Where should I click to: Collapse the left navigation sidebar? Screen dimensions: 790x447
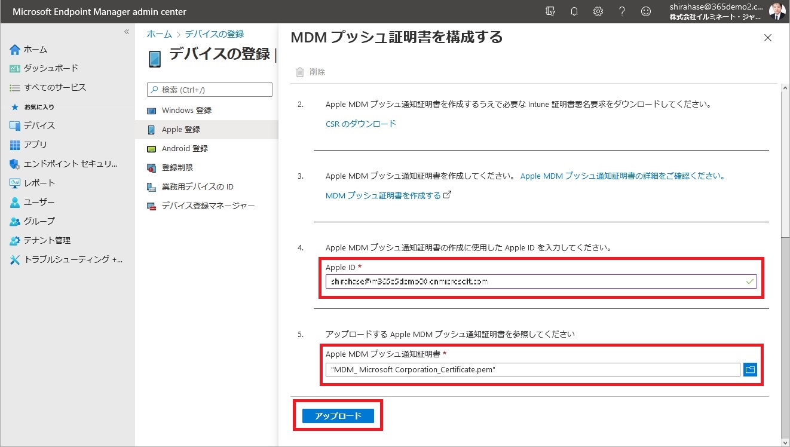(x=126, y=32)
